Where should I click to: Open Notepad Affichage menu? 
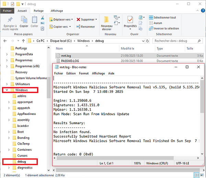[x=98, y=73]
